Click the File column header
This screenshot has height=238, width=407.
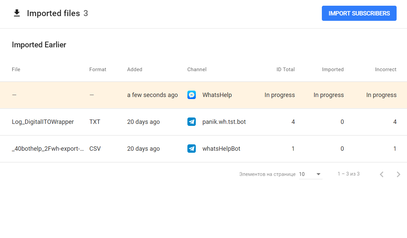[16, 69]
